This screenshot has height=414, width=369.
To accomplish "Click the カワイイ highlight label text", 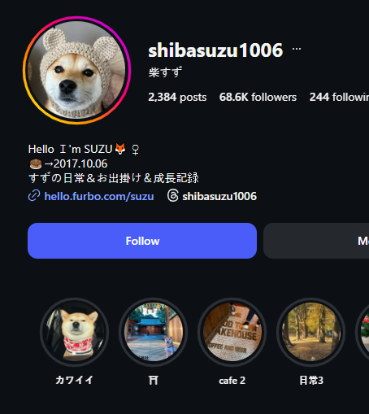I will [75, 380].
